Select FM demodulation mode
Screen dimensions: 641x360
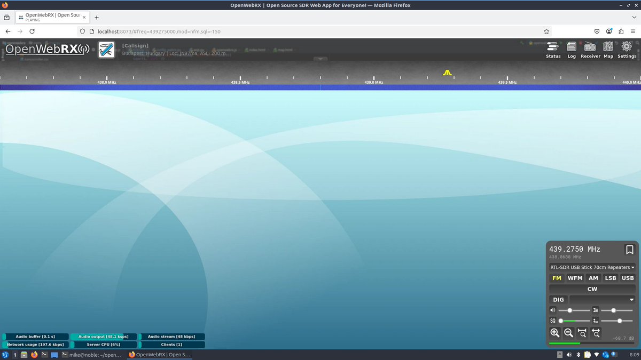click(557, 278)
